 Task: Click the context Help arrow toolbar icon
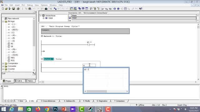point(141,9)
